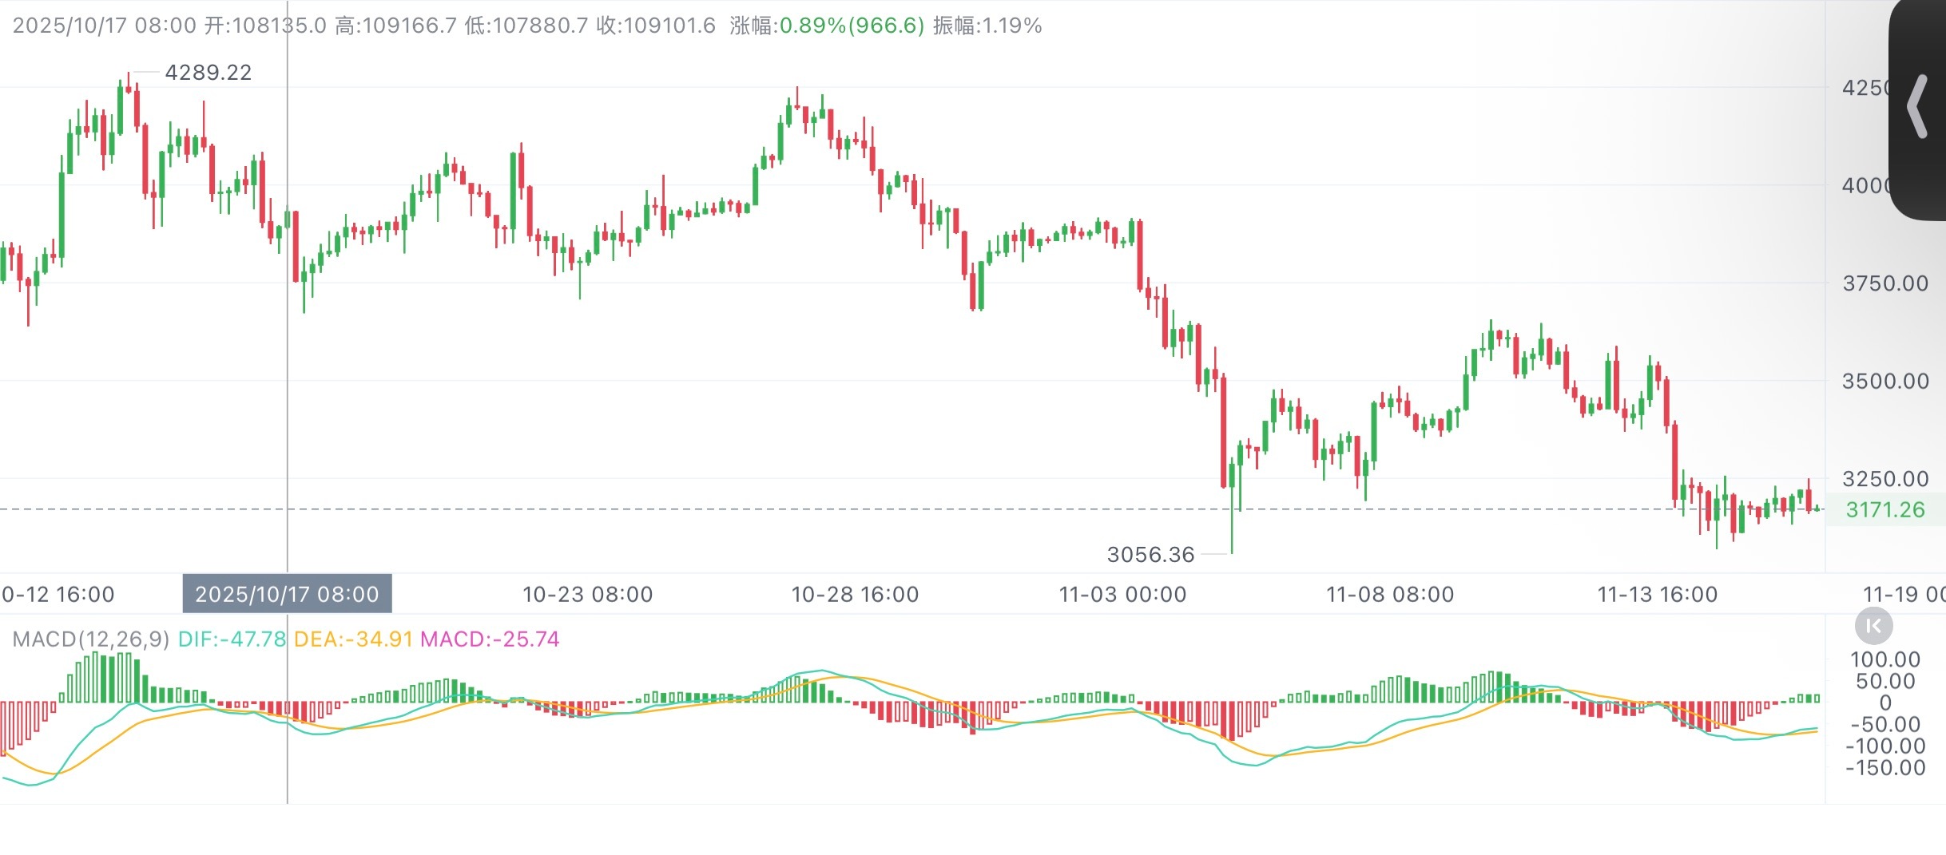
Task: Select the teal DIF:-47.78 value label
Action: click(x=230, y=639)
